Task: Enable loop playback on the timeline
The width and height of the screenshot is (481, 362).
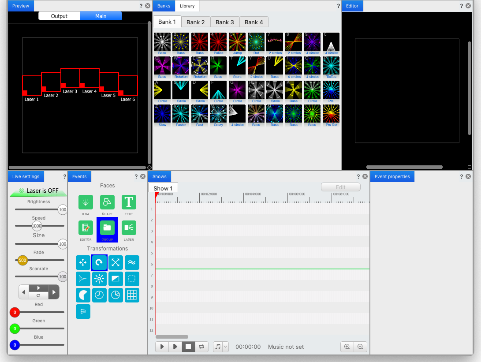Action: click(201, 347)
